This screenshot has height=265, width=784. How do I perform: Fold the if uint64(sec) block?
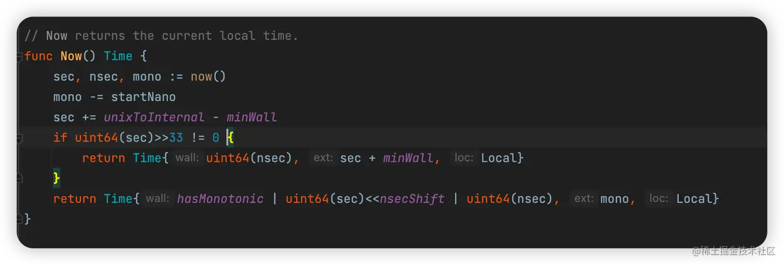pos(20,138)
